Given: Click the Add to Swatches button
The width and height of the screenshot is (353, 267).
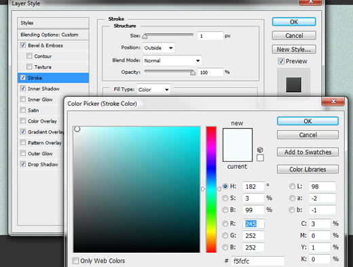Looking at the screenshot, I should [x=308, y=152].
